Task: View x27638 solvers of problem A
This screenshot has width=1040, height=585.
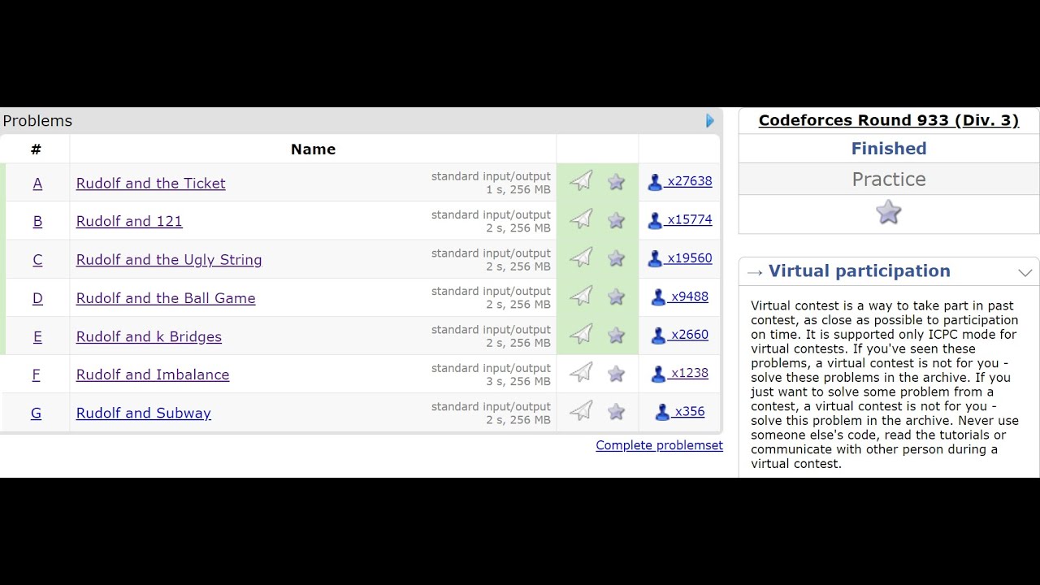Action: tap(680, 181)
